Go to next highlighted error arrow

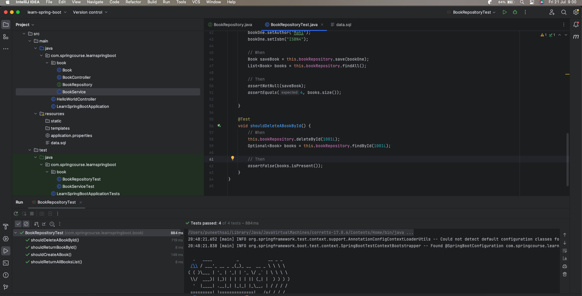(x=566, y=35)
